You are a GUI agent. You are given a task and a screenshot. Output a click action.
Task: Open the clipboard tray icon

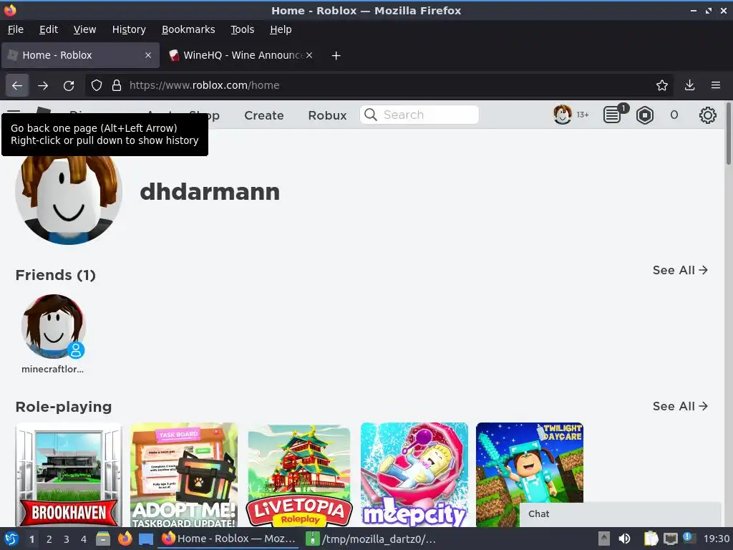(650, 539)
